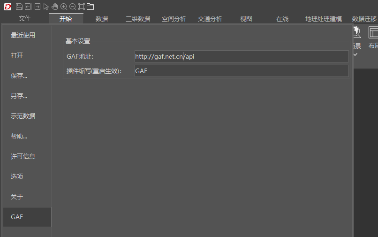Switch to the 数据迁移 tab
Screen dimensions: 378x237
pyautogui.click(x=364, y=19)
